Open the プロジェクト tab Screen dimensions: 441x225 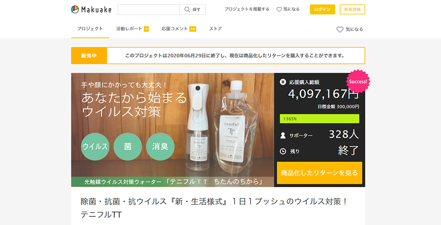point(90,29)
